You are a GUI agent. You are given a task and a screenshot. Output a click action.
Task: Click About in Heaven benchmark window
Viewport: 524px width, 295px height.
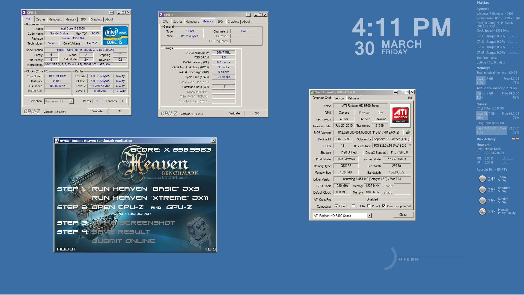click(x=67, y=249)
